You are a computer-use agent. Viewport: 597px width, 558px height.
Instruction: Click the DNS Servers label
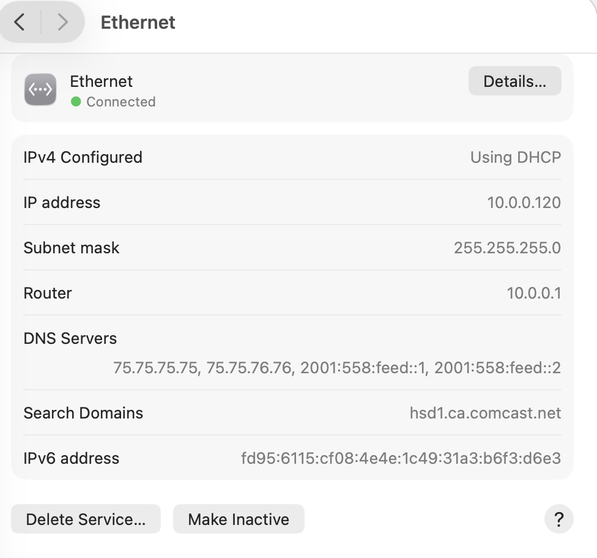70,338
